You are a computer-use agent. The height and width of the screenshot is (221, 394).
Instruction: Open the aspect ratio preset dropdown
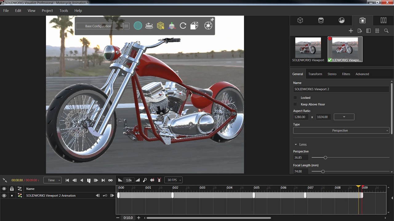click(x=344, y=117)
